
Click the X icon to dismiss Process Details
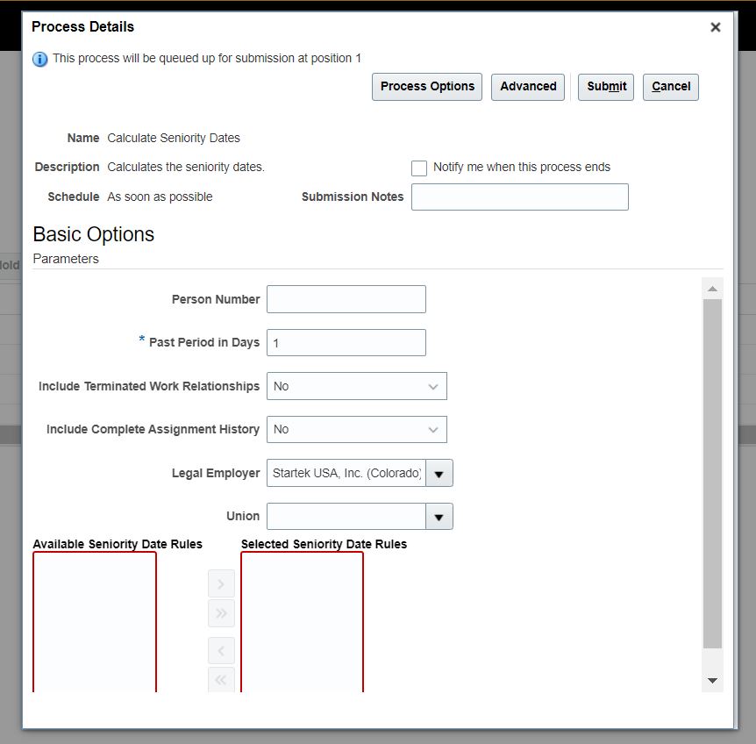click(715, 26)
